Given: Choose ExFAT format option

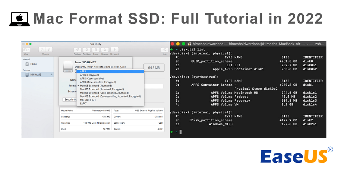Looking at the screenshot, I should point(110,103).
